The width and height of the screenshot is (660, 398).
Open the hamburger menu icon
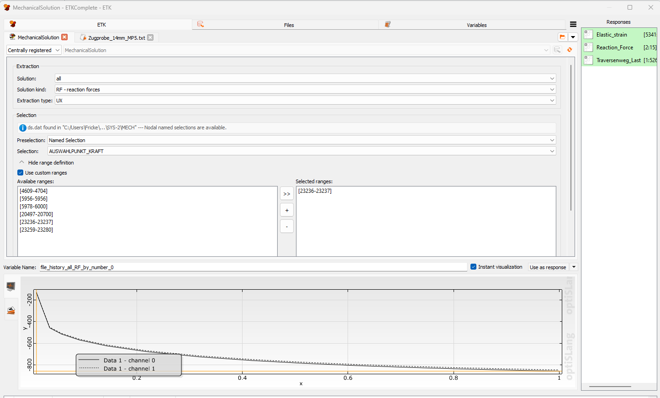pos(573,24)
